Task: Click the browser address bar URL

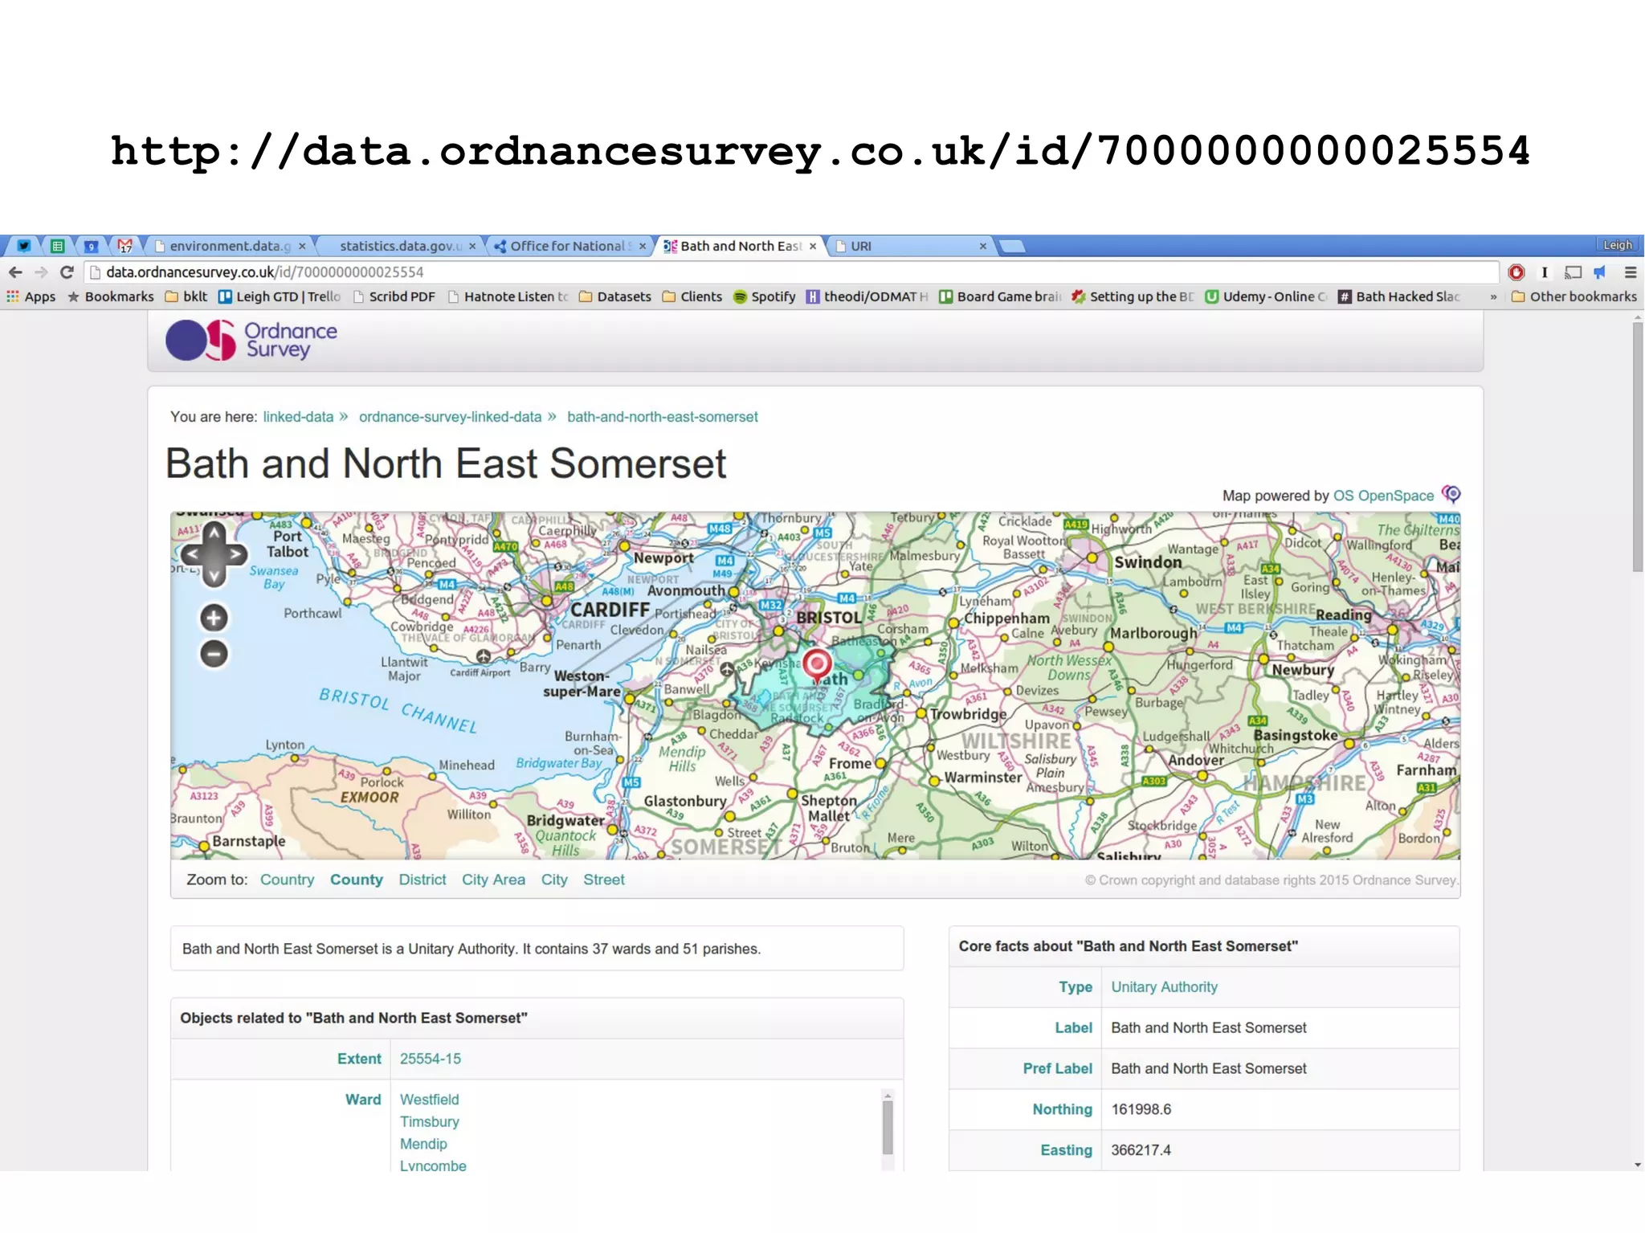Action: click(x=265, y=272)
